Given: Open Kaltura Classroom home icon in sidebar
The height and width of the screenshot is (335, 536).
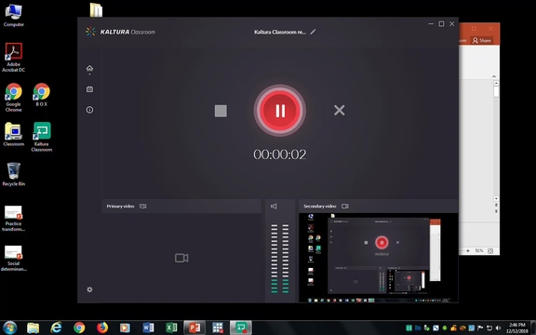Looking at the screenshot, I should (89, 68).
